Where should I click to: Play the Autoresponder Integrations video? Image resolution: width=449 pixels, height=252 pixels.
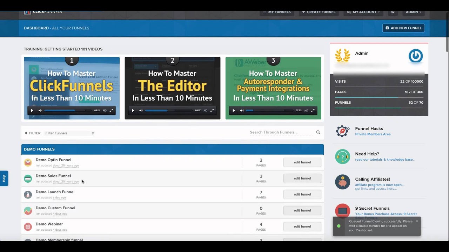234,111
